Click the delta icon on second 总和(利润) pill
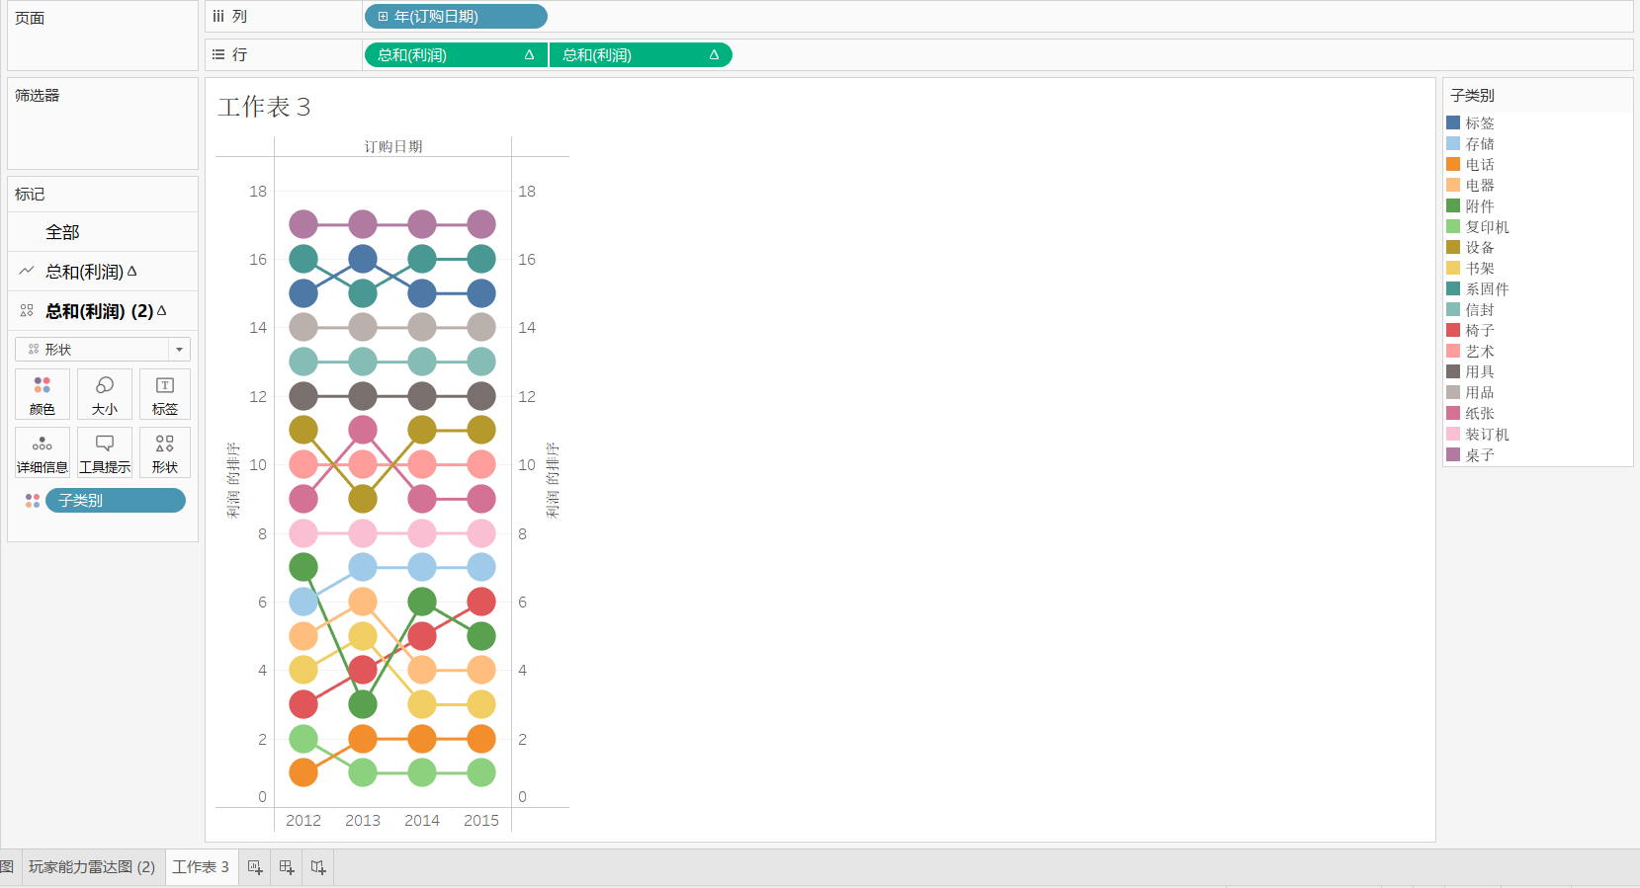Screen dimensions: 1640x888 tap(714, 55)
